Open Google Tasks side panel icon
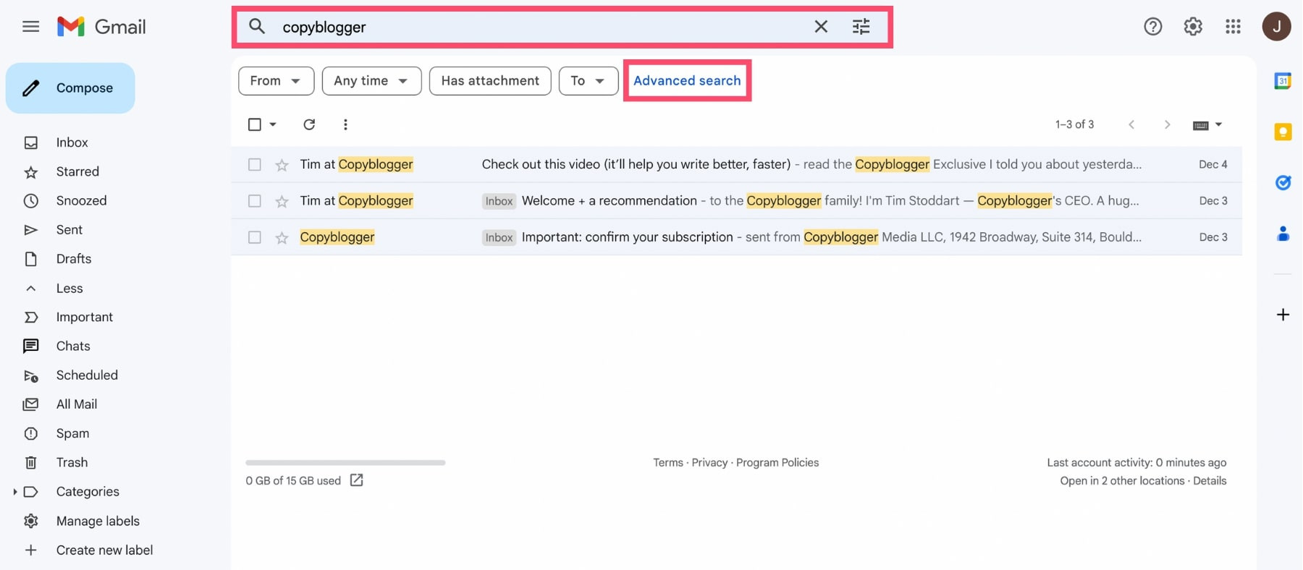Screen dimensions: 1303x570 (x=1283, y=183)
